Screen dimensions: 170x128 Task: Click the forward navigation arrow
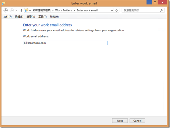pos(12,10)
